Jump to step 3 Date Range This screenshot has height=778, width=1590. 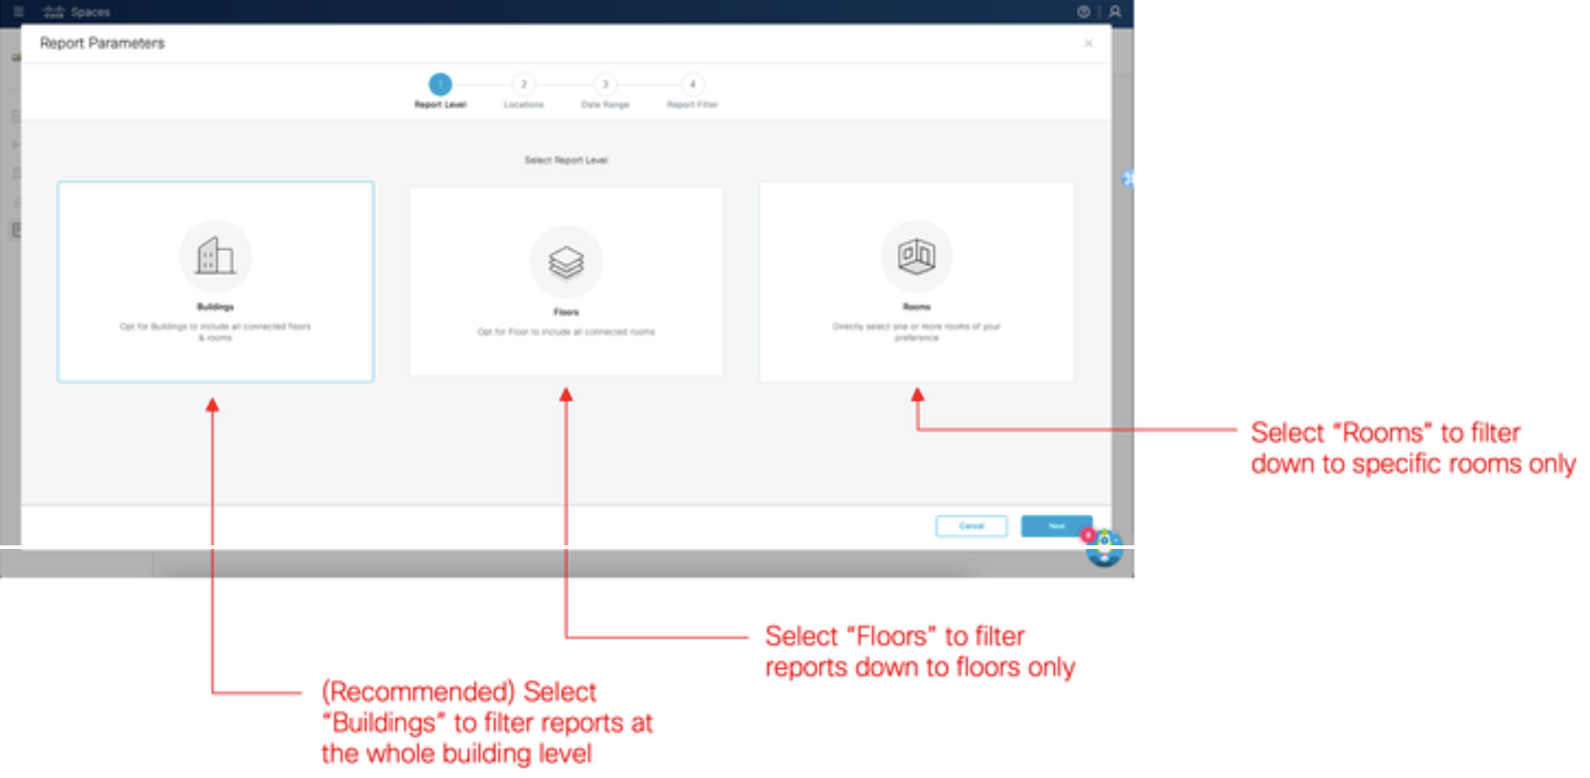pos(605,85)
